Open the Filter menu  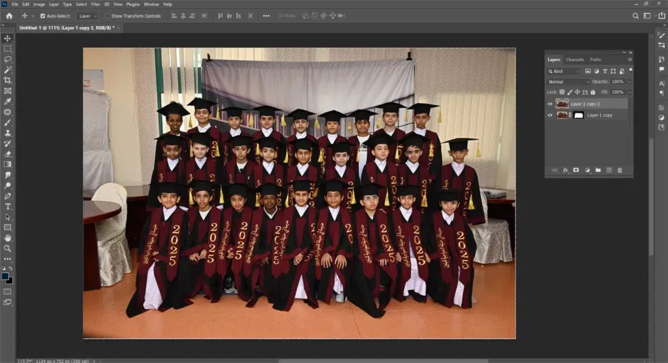point(95,5)
